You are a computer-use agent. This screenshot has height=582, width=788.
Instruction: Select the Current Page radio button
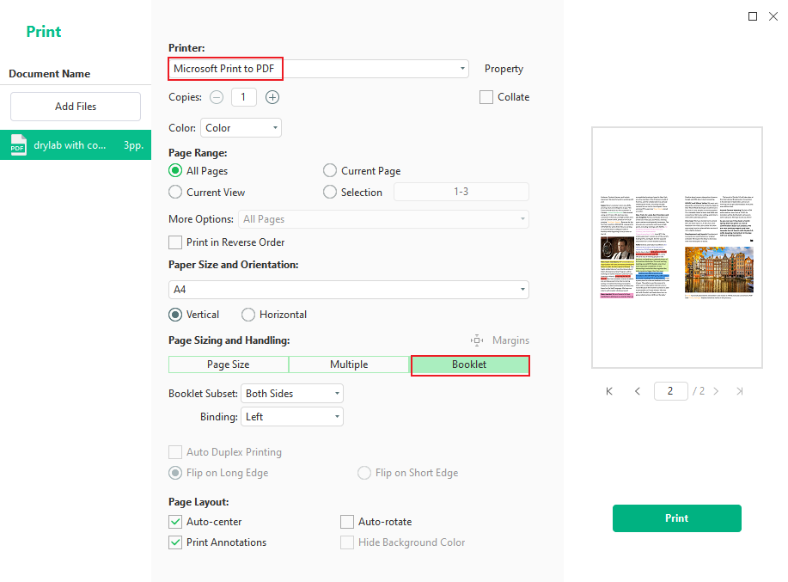pos(329,170)
